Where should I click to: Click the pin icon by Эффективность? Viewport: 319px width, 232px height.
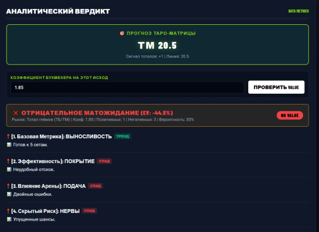point(8,161)
